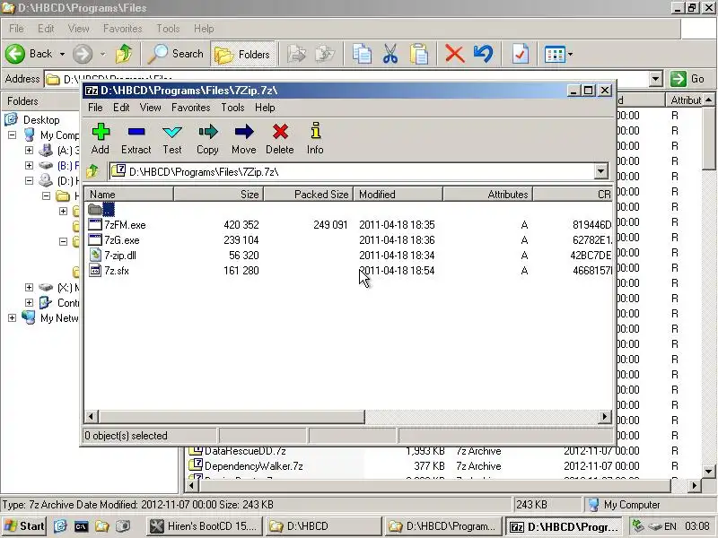Expand the (A:) drive tree node
The height and width of the screenshot is (538, 718).
[29, 150]
